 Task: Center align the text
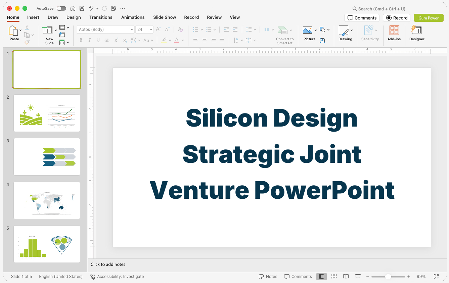pyautogui.click(x=205, y=40)
